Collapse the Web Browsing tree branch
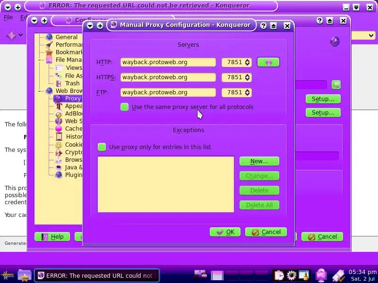 (x=40, y=91)
